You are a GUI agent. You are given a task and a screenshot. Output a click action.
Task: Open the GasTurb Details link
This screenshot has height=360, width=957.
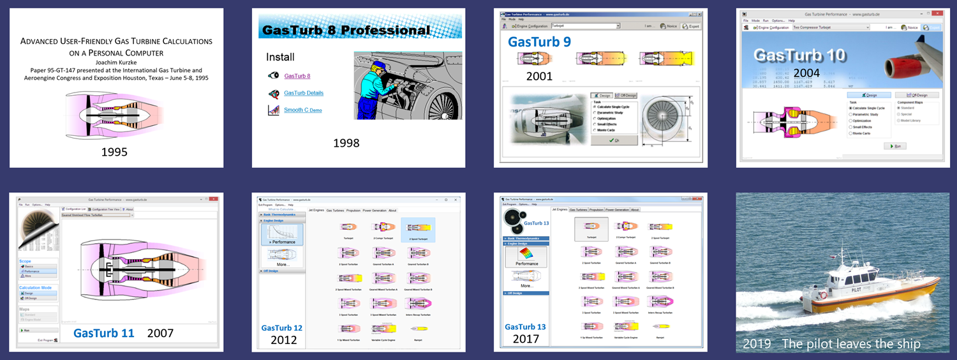304,93
